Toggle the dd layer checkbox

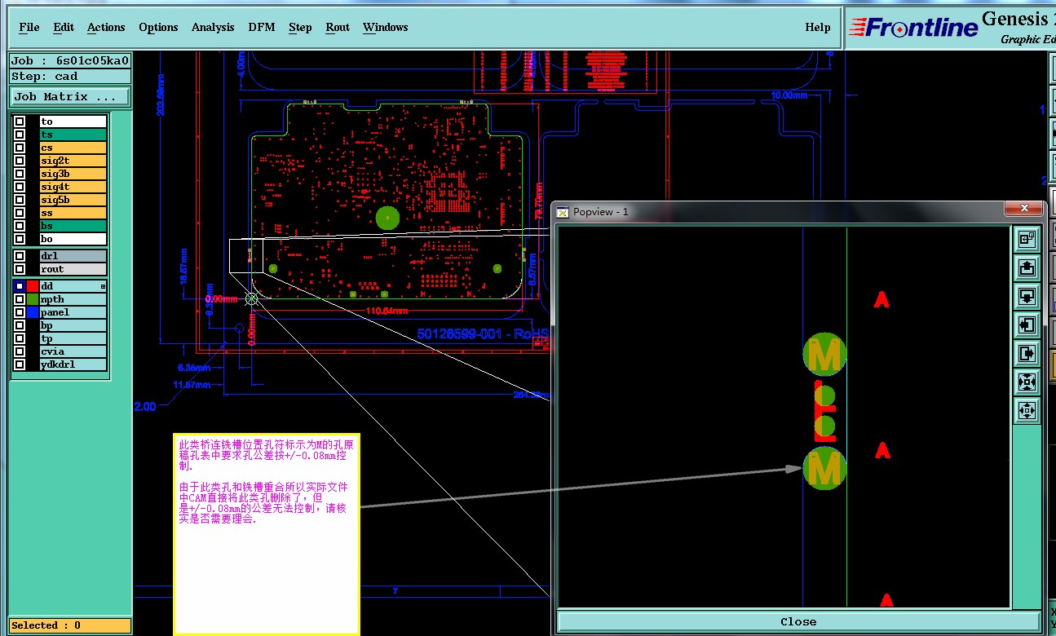click(x=20, y=286)
